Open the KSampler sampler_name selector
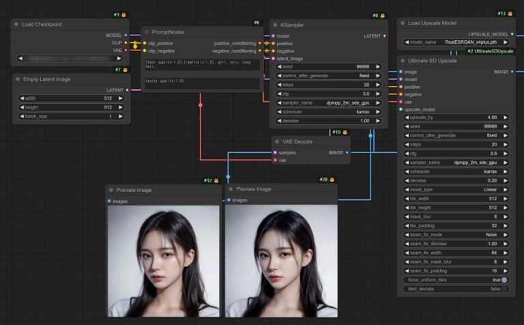Screen dimensions: 524x325 (328, 103)
